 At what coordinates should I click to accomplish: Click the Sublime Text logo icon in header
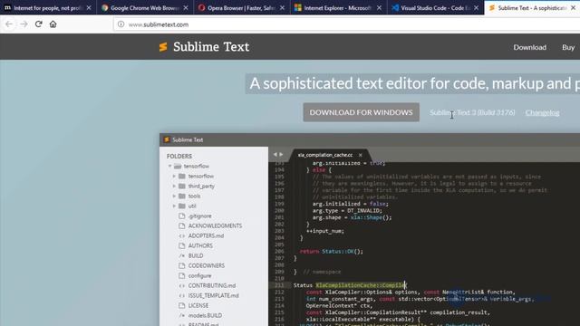[163, 47]
